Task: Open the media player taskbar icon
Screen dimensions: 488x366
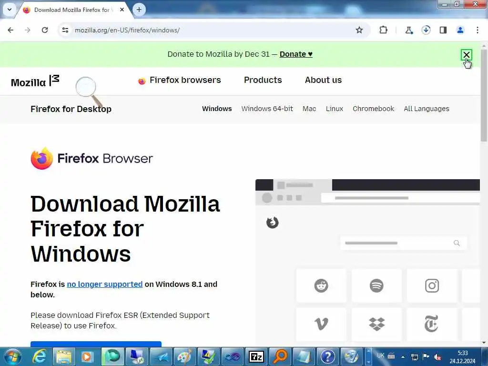Action: click(88, 356)
